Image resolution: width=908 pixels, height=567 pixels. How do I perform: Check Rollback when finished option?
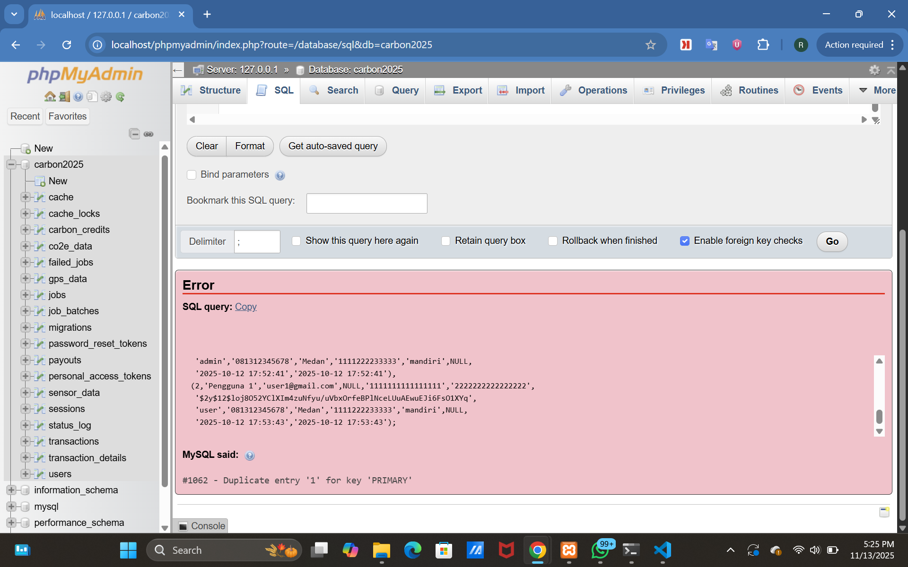coord(552,241)
